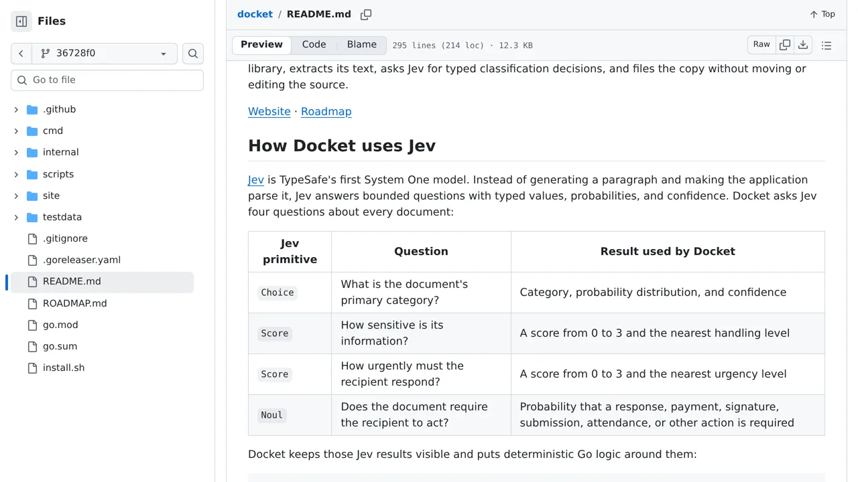The width and height of the screenshot is (858, 482).
Task: Click 'How sensitive is its information?' cell
Action: point(421,333)
